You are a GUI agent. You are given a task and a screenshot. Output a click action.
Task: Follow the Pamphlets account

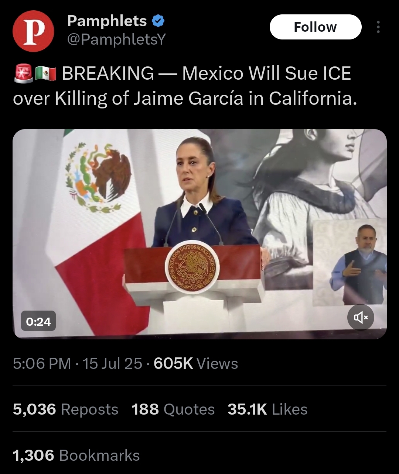click(x=316, y=27)
